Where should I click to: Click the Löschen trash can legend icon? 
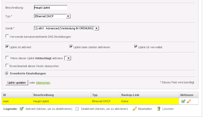pyautogui.click(x=159, y=109)
